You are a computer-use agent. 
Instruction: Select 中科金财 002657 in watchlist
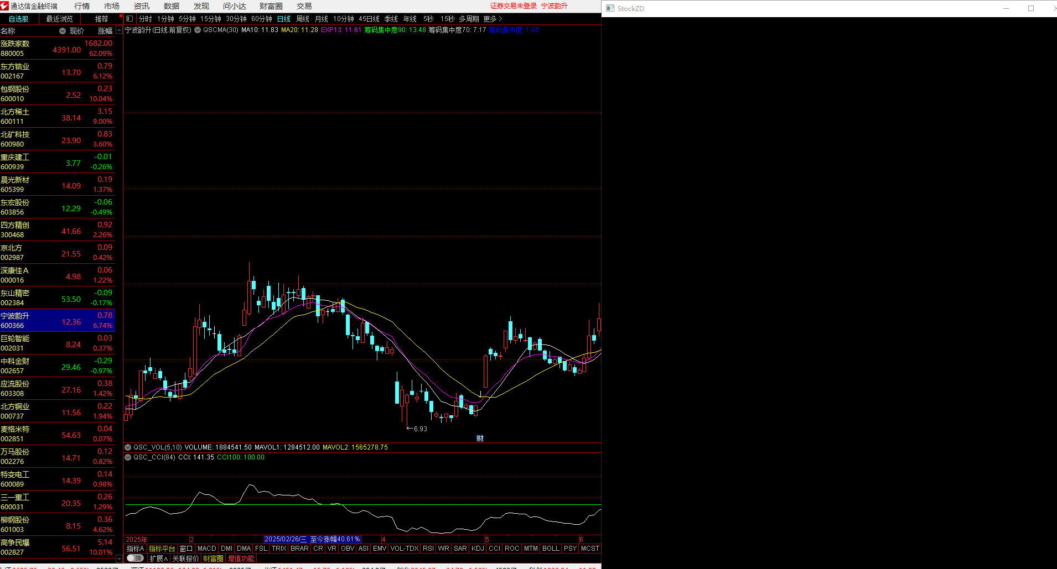[58, 366]
